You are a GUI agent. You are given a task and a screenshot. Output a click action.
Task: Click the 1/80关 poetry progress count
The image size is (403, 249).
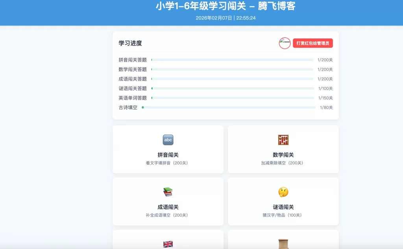326,108
